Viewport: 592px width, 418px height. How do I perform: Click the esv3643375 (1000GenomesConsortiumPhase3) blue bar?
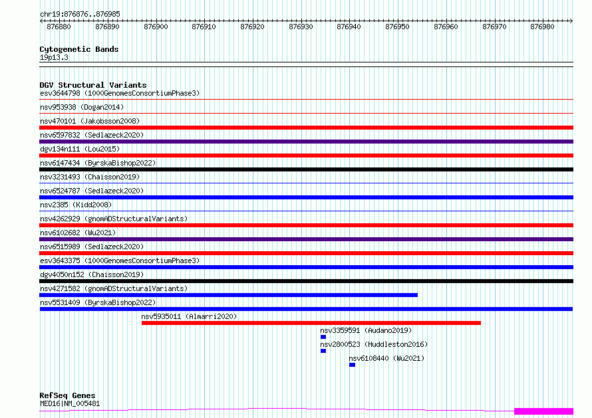pos(306,267)
